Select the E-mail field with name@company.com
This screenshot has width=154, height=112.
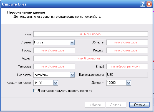coord(127,66)
